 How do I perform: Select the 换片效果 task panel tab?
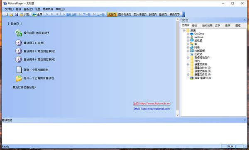pos(207,26)
